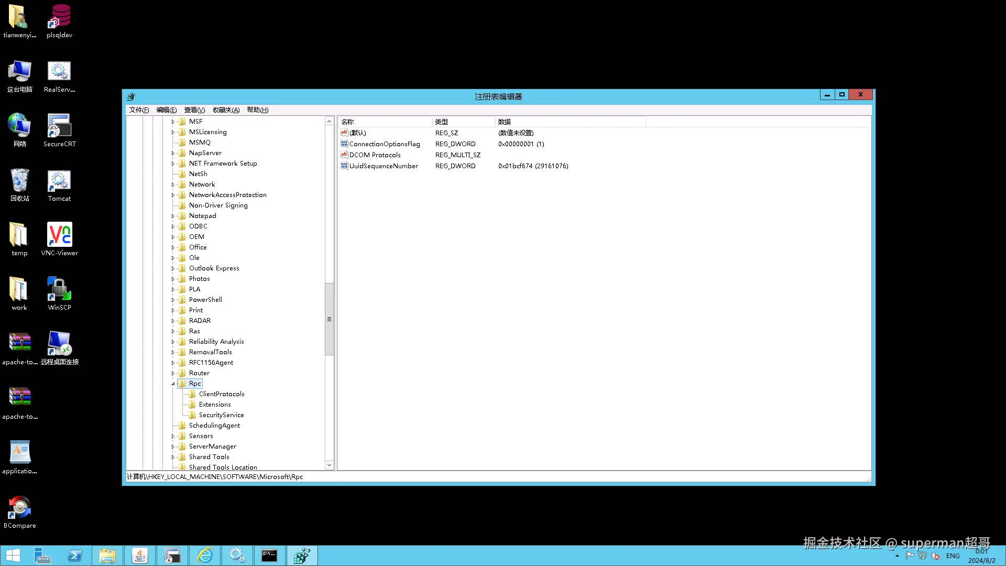Image resolution: width=1006 pixels, height=566 pixels.
Task: Open Internet Explorer from the taskbar
Action: coord(205,556)
